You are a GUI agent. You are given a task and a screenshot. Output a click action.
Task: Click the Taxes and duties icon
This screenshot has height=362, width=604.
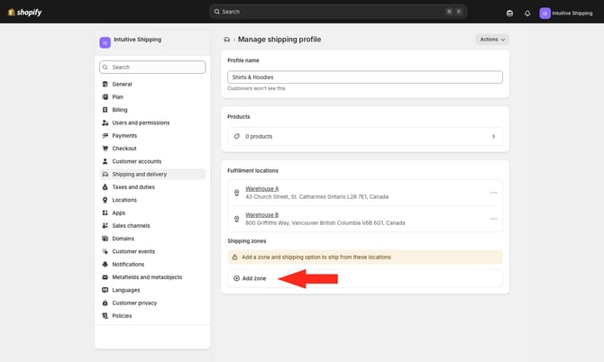click(105, 187)
